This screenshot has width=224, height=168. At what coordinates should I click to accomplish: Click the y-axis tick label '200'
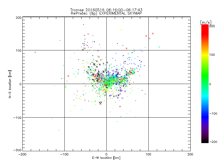tap(18, 18)
